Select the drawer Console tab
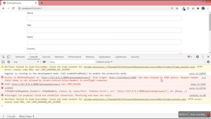The width and height of the screenshot is (211, 119). [x=11, y=116]
